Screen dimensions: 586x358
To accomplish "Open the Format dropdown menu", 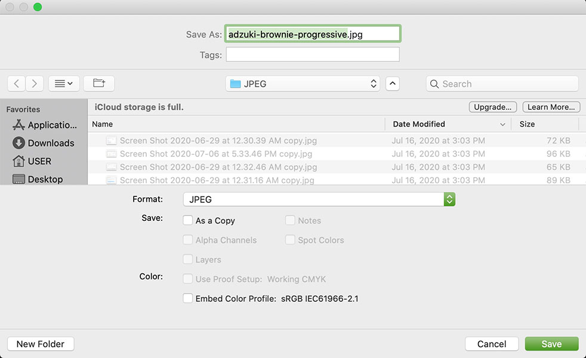I will 319,199.
